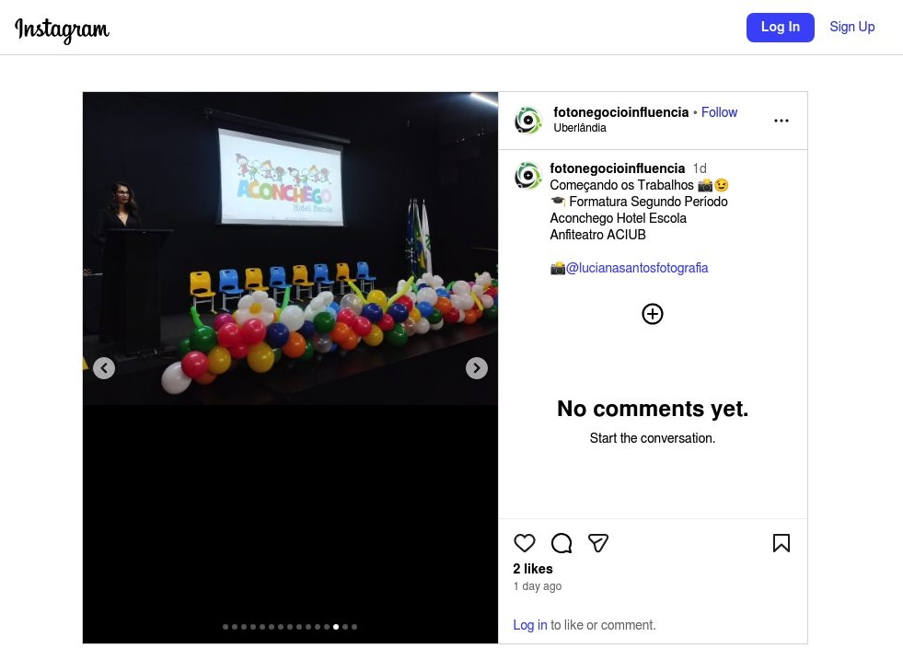The width and height of the screenshot is (903, 660).
Task: Jump to the first carousel dot indicator
Action: [226, 627]
